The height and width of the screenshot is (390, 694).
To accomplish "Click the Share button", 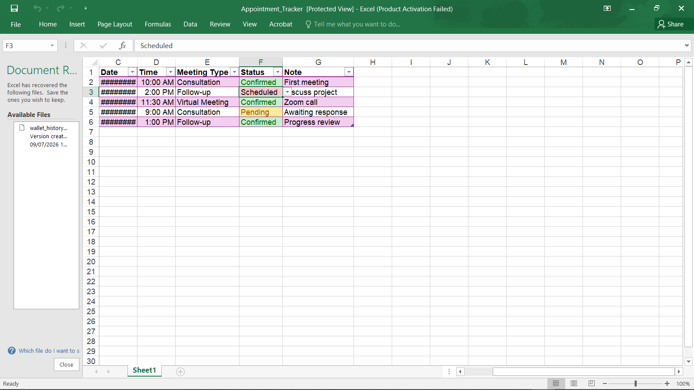I will click(671, 24).
